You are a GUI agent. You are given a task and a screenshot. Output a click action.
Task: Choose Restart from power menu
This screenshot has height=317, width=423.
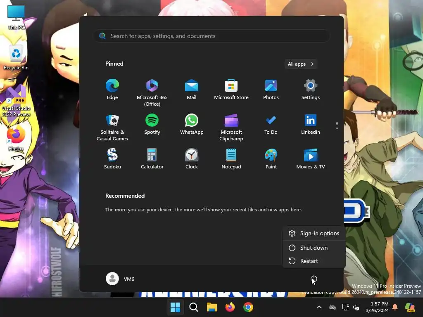[x=314, y=261]
